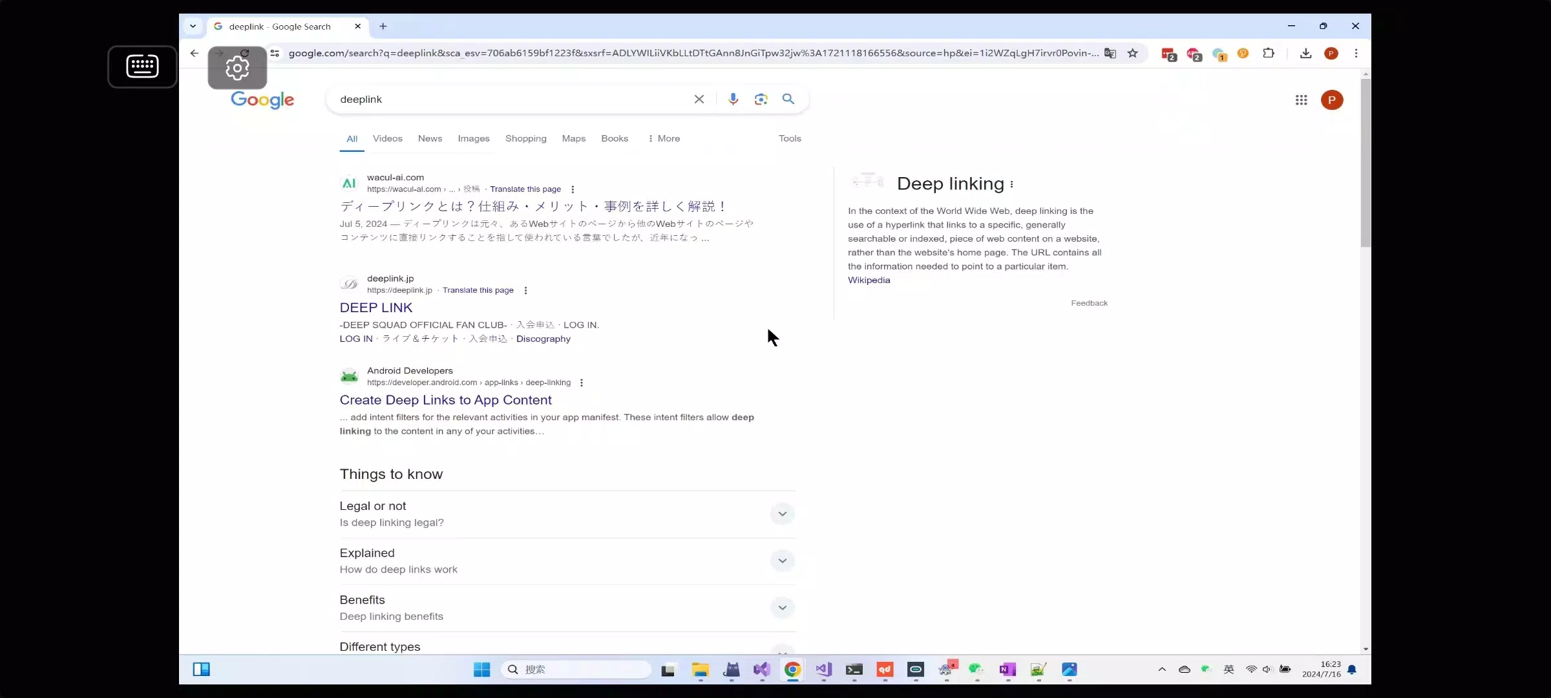Open the Widgets icon on taskbar
The width and height of the screenshot is (1551, 698).
[202, 670]
